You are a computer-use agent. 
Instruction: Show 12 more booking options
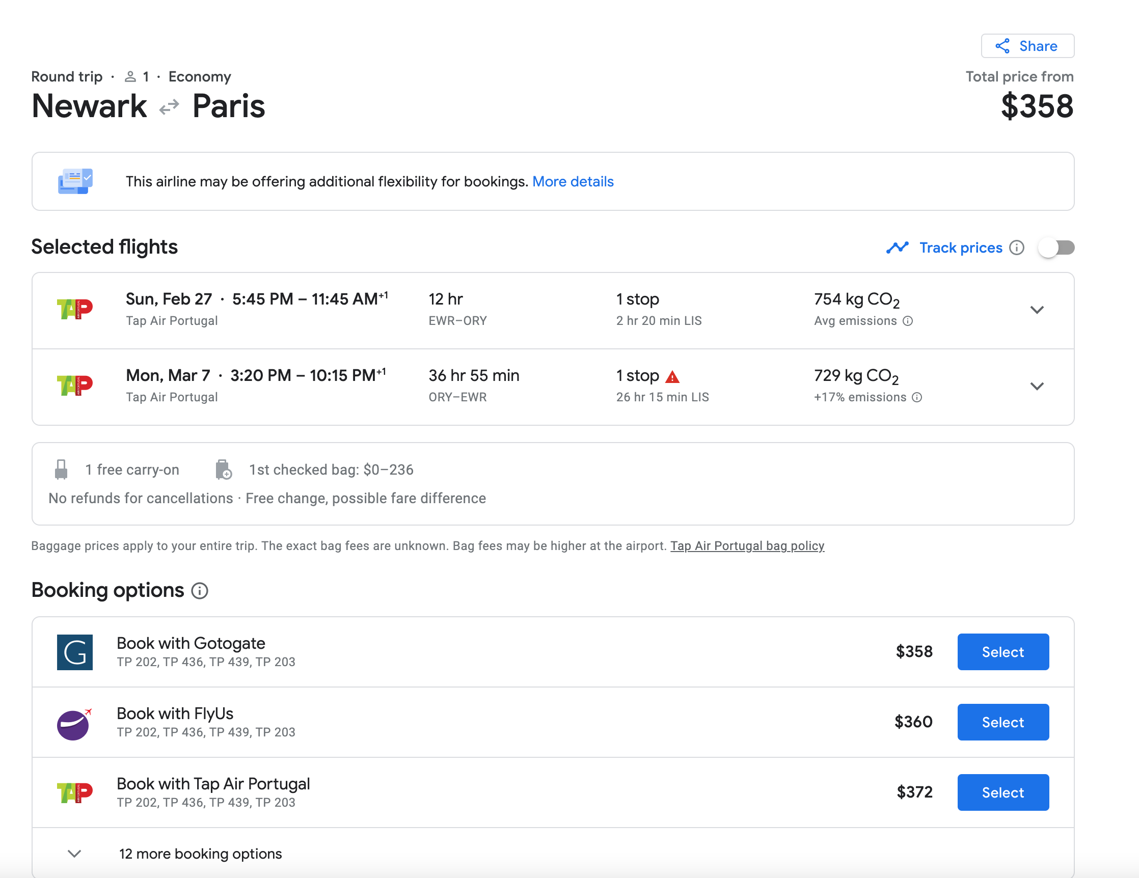(200, 854)
